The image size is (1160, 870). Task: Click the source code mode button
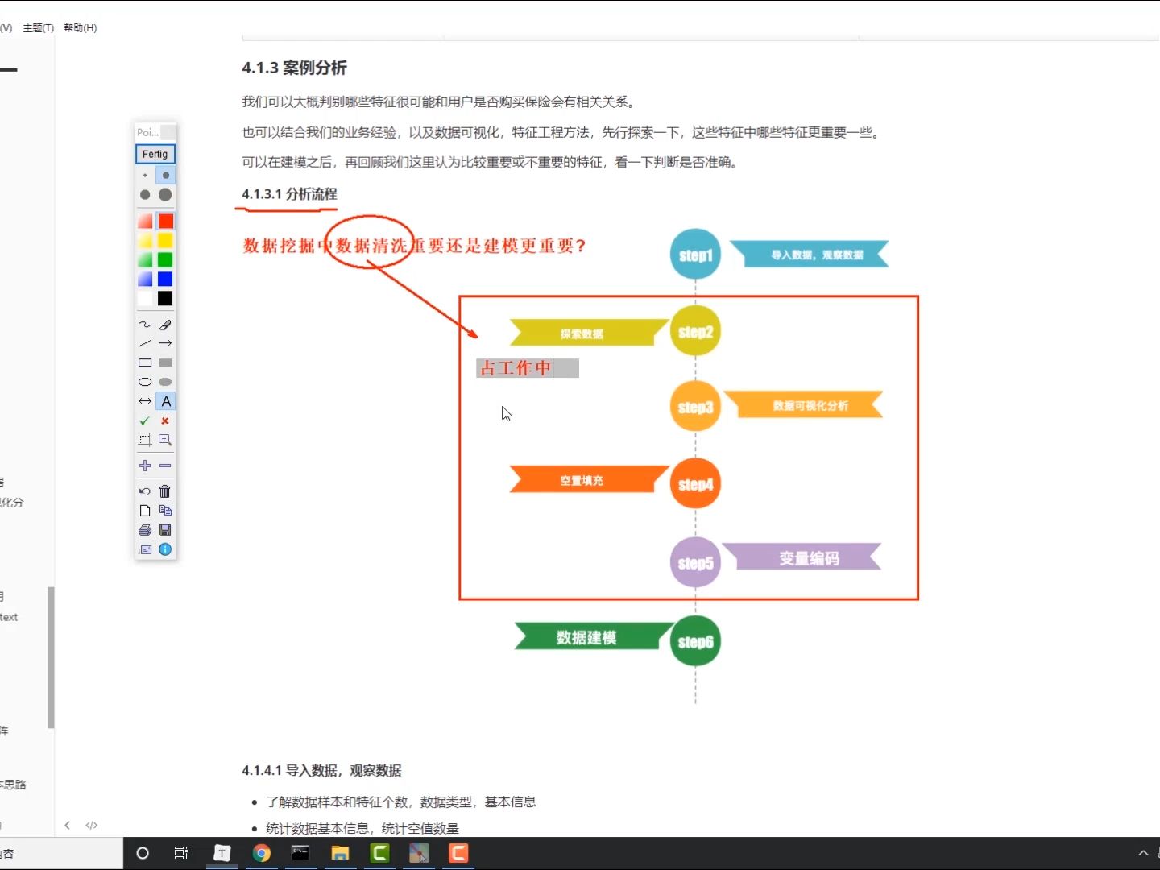[92, 825]
